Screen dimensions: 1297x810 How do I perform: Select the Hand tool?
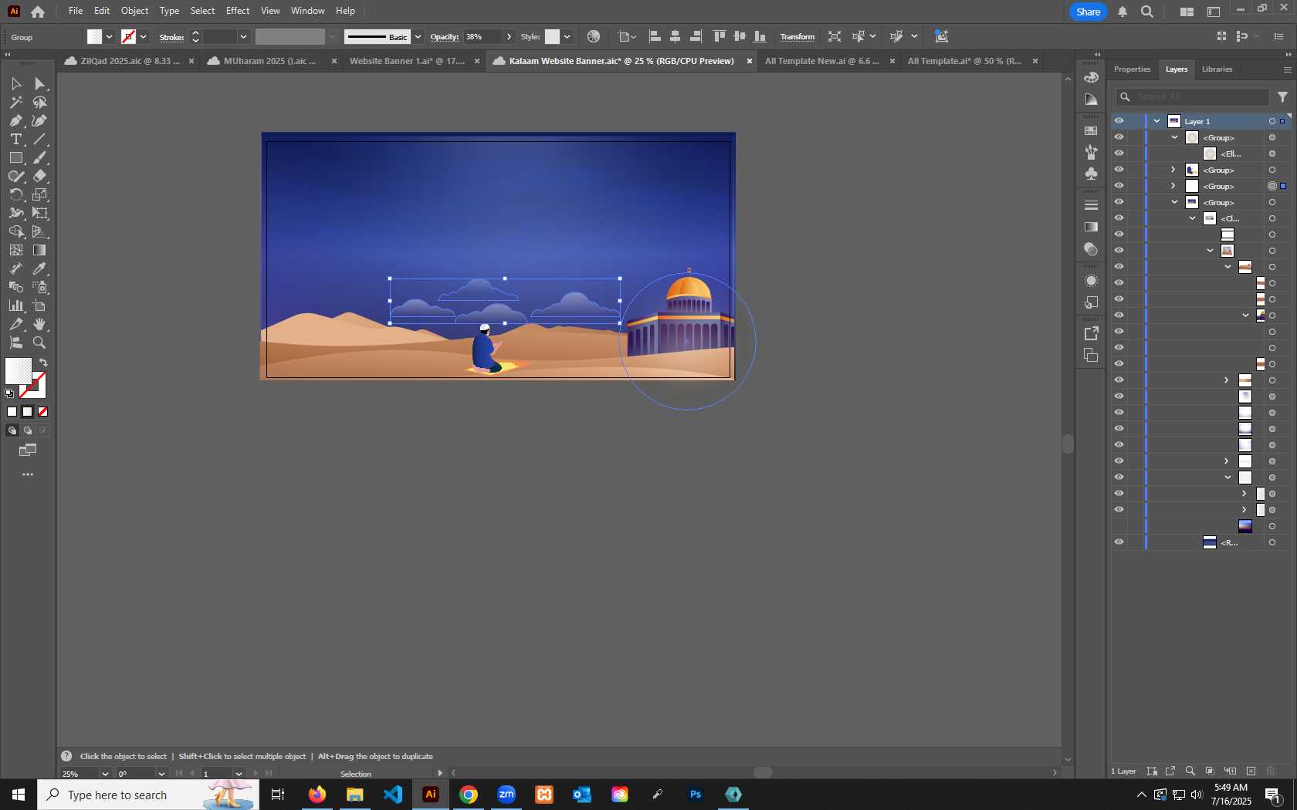point(39,324)
